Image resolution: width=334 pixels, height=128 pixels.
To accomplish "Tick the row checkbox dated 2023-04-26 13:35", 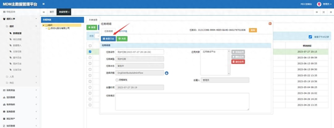I will click(90, 105).
